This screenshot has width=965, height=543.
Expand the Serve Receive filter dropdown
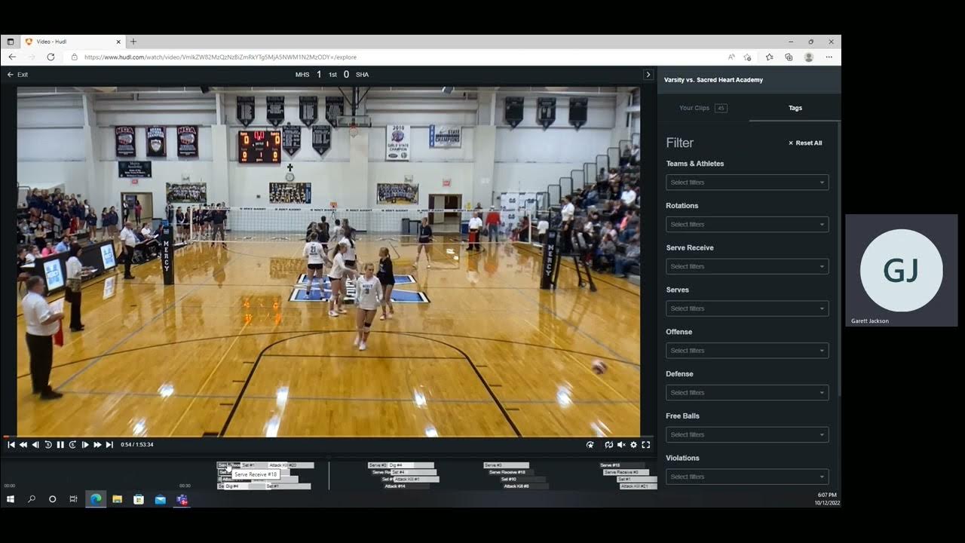747,266
